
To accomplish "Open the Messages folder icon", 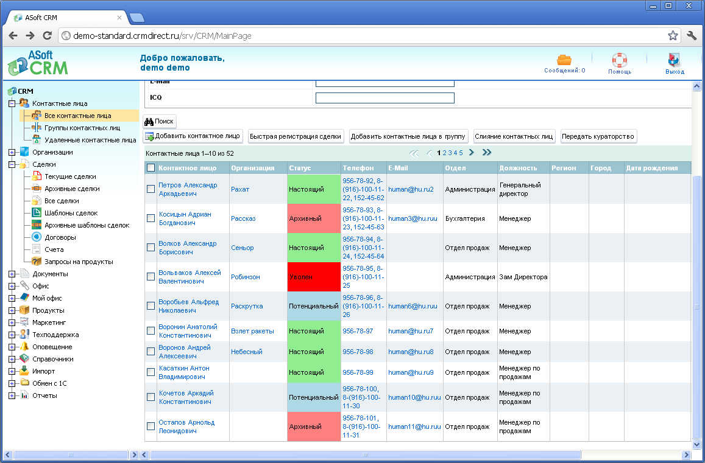I will click(564, 59).
